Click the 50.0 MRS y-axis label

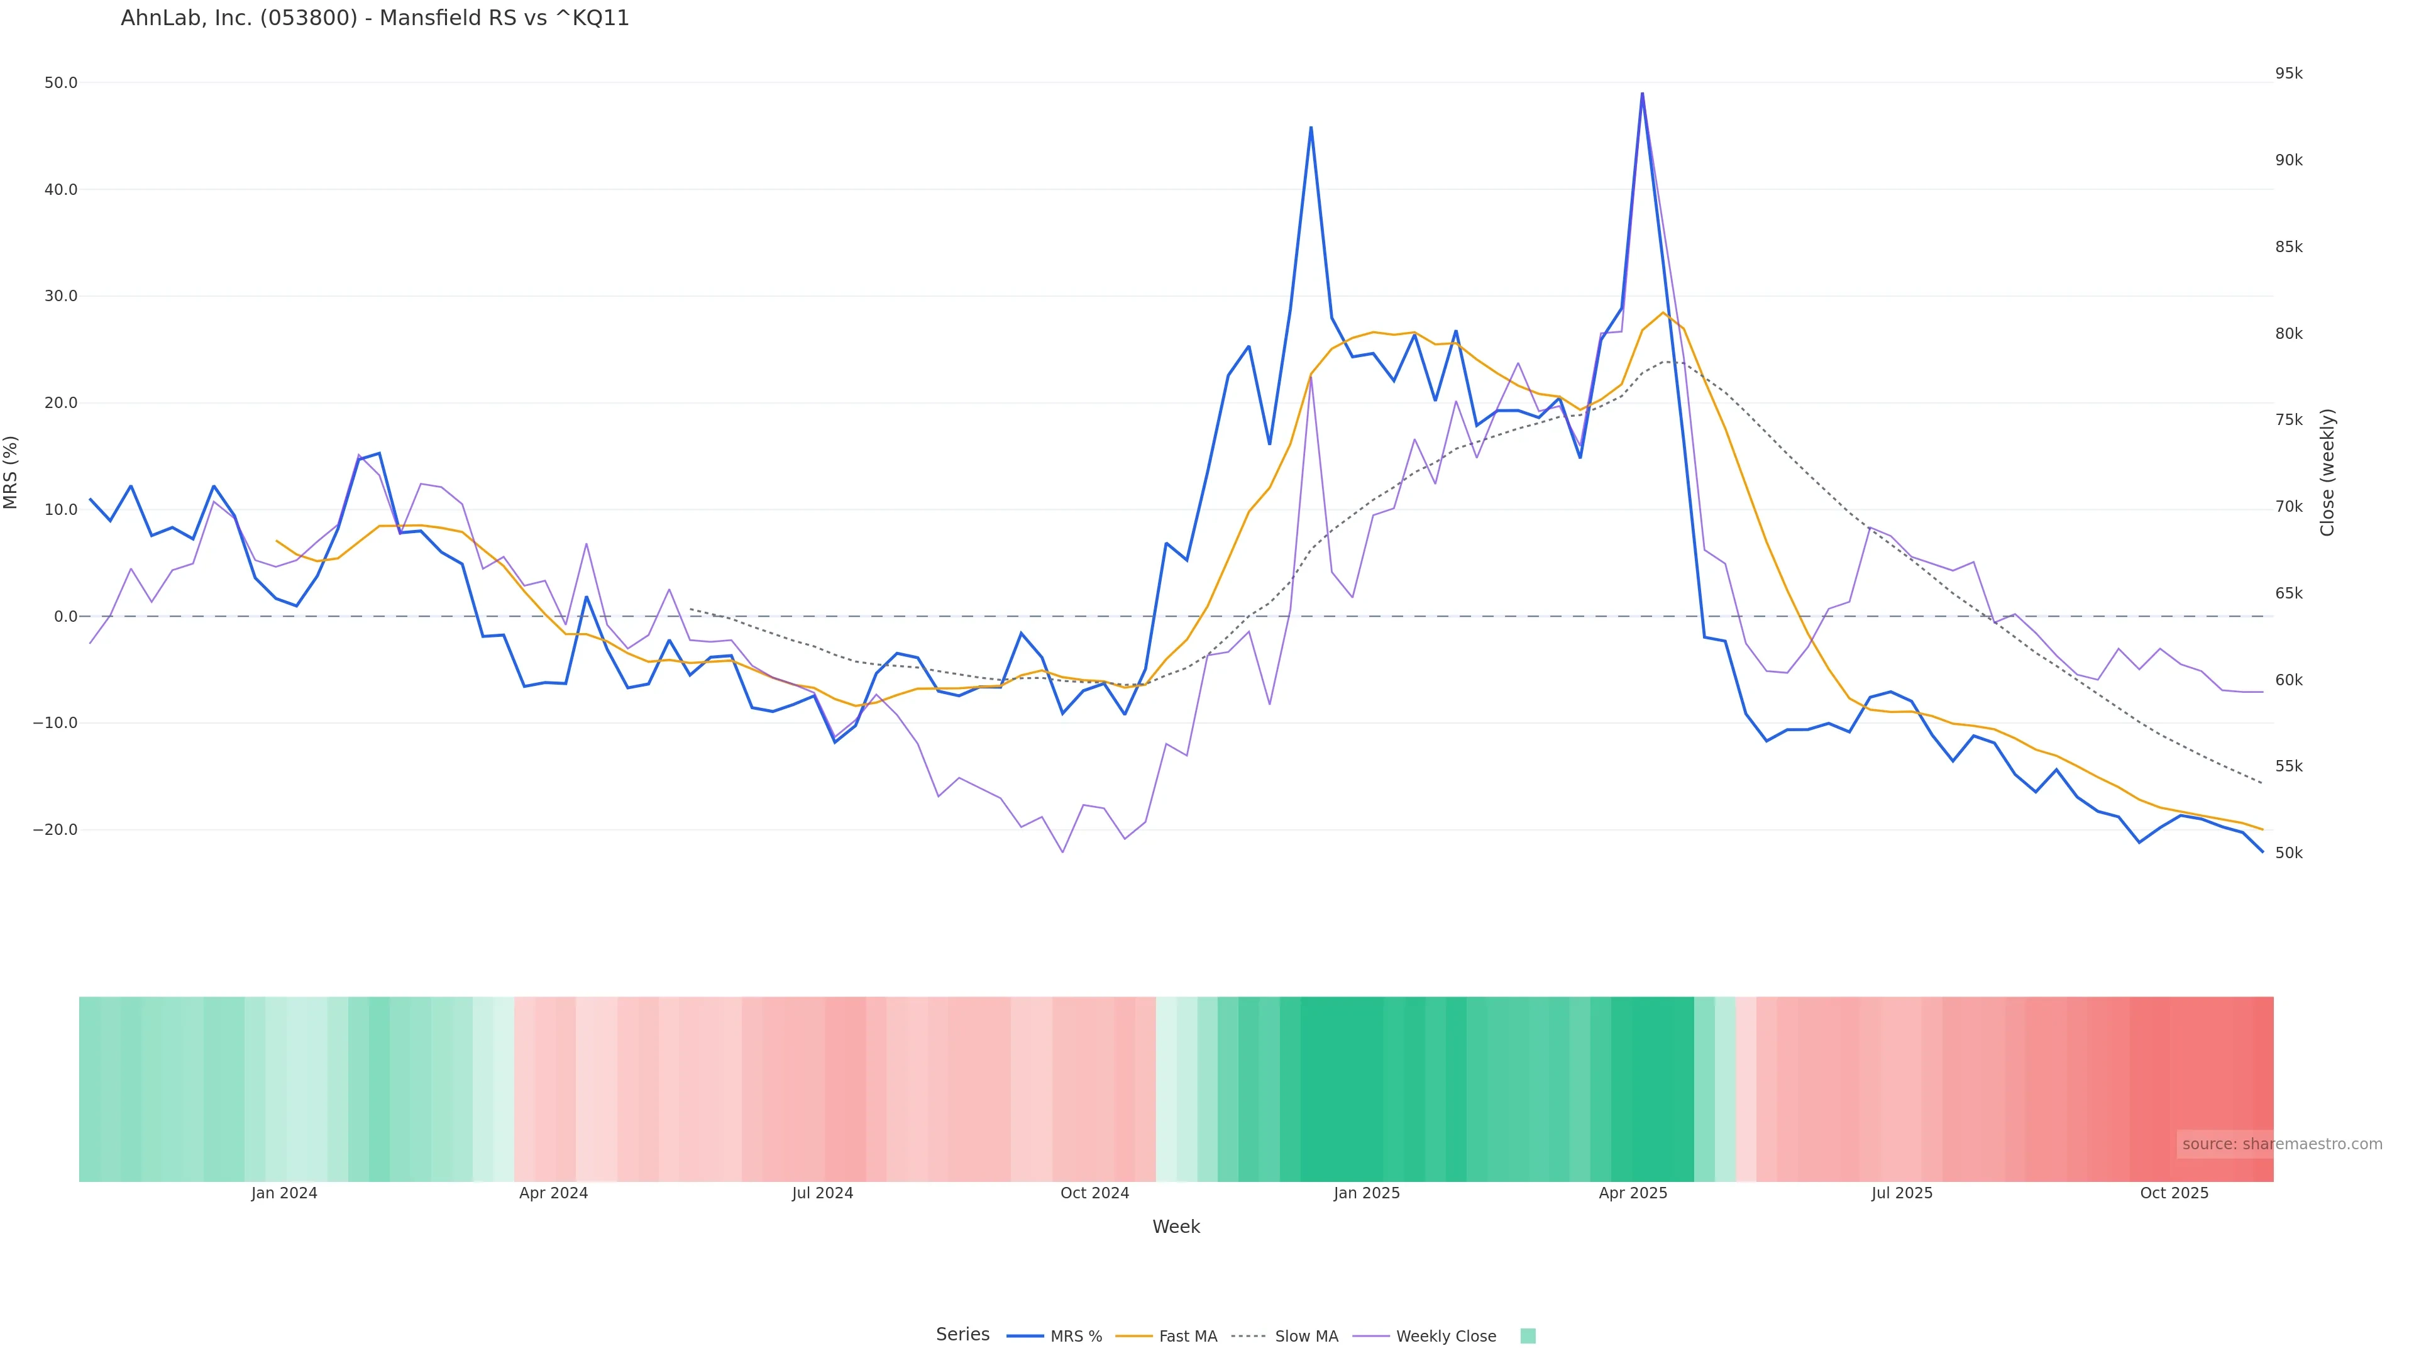pos(61,82)
